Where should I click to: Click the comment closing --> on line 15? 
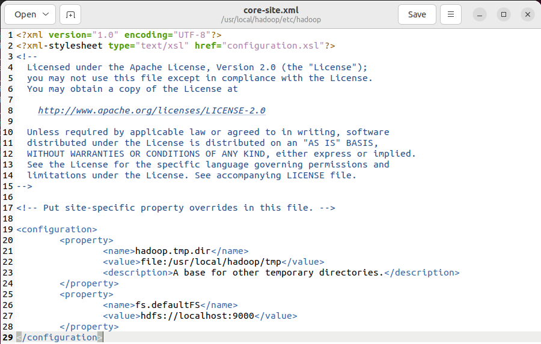coord(24,186)
